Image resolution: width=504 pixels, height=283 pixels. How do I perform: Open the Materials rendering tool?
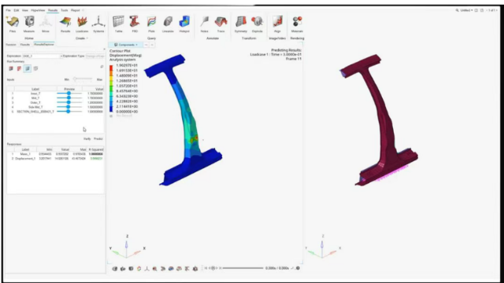point(297,24)
